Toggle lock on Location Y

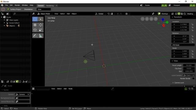[x=192, y=27]
